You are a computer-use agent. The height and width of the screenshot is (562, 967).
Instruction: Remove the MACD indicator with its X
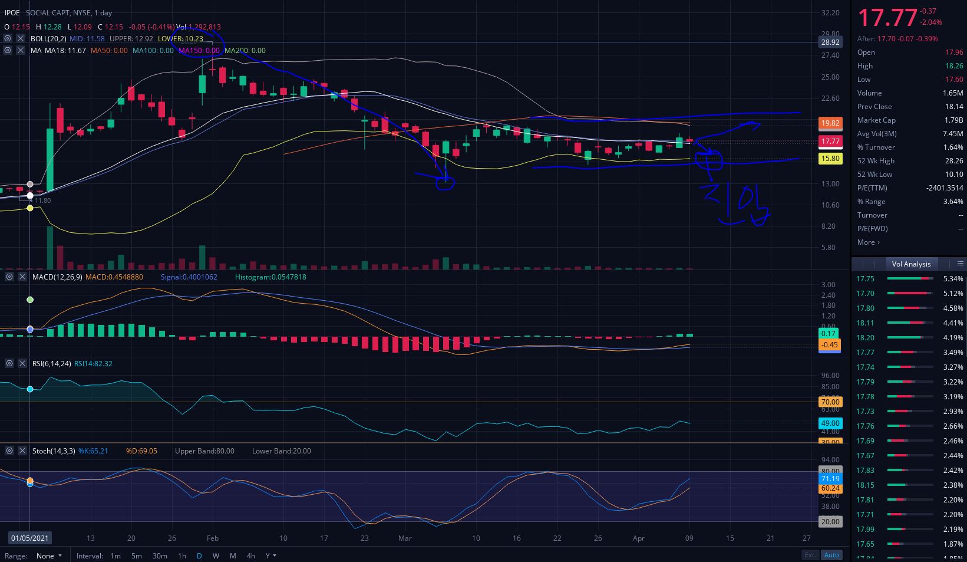[22, 277]
